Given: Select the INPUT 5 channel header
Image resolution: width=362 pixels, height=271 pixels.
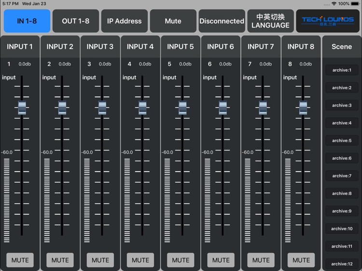Looking at the screenshot, I should click(181, 47).
